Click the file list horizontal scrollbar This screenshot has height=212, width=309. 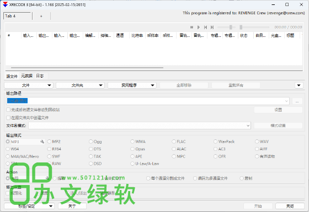[87, 68]
